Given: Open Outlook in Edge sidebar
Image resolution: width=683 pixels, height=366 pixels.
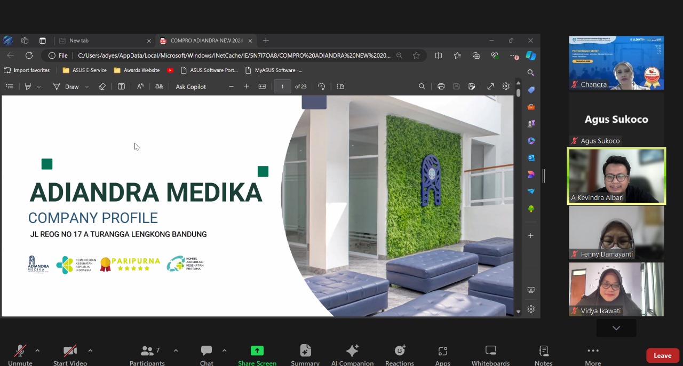Looking at the screenshot, I should [x=531, y=158].
